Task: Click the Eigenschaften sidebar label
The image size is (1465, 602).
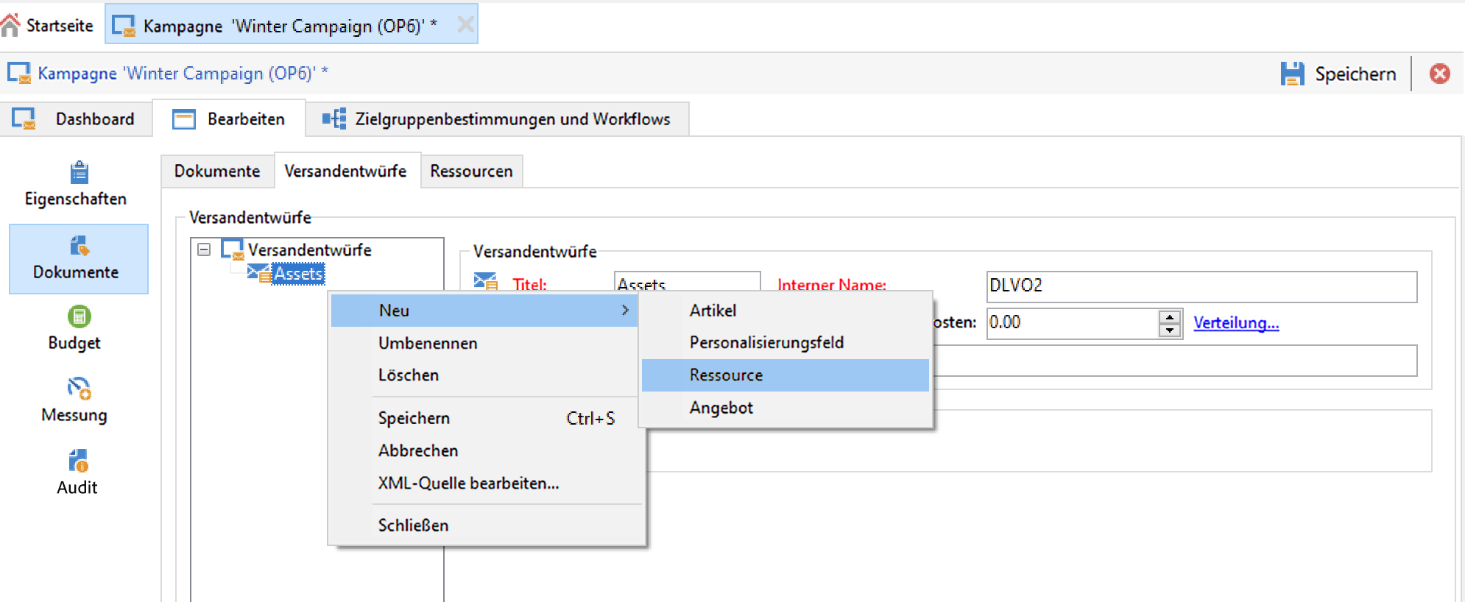Action: tap(76, 199)
